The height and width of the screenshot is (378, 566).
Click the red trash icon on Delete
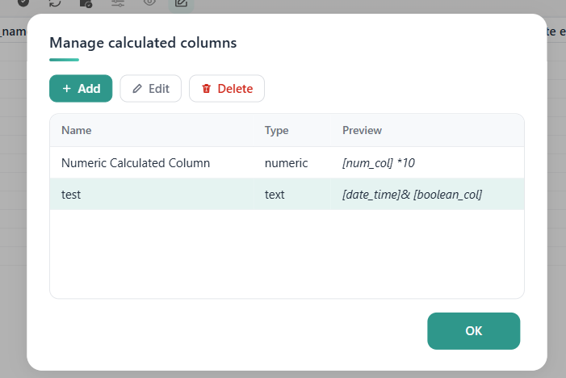[x=206, y=89]
